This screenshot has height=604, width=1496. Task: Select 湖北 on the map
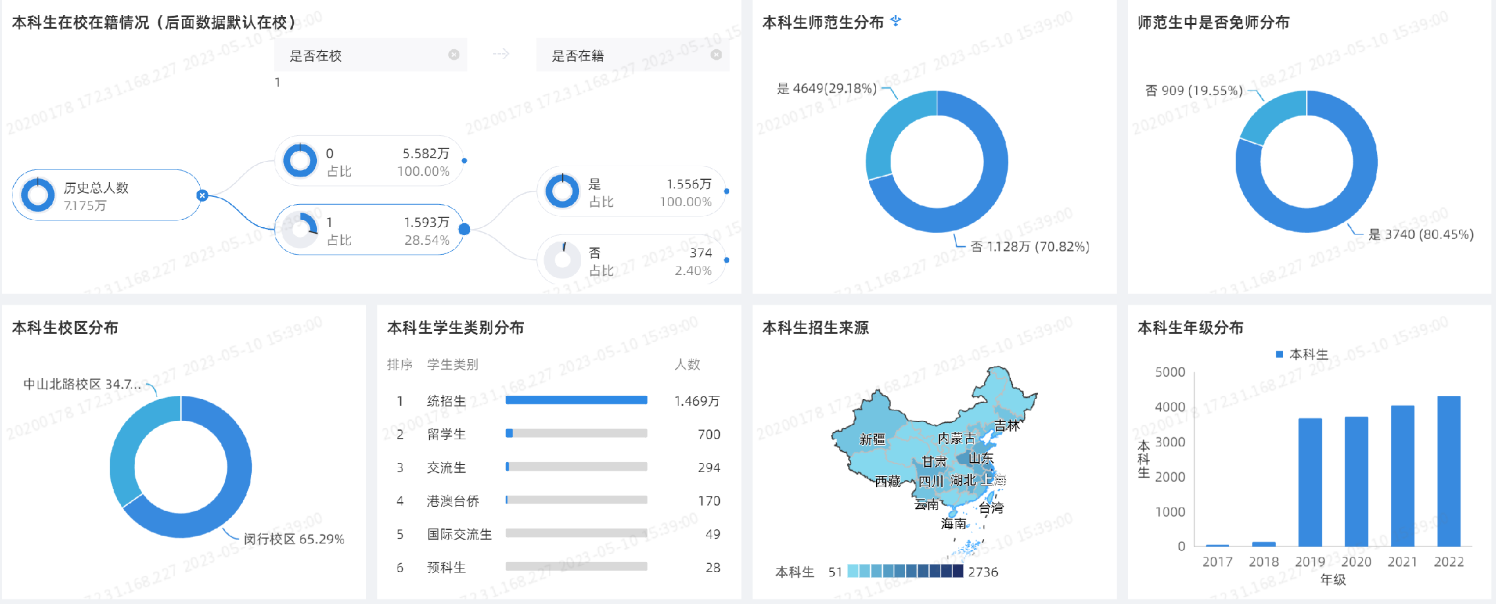tap(963, 481)
